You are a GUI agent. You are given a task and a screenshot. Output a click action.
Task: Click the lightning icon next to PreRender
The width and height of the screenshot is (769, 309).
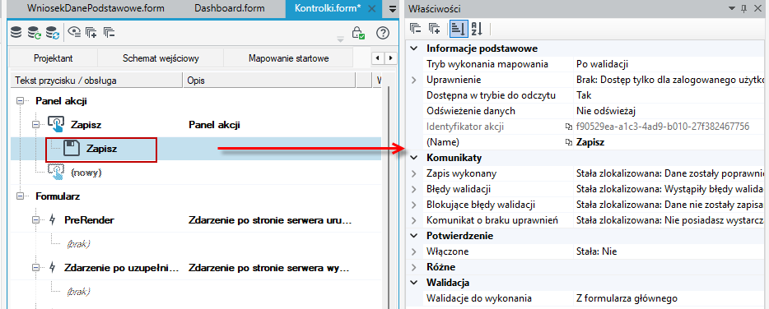53,220
